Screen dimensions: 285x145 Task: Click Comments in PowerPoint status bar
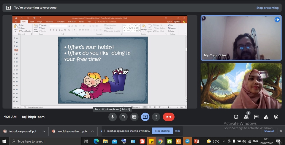(x=136, y=107)
